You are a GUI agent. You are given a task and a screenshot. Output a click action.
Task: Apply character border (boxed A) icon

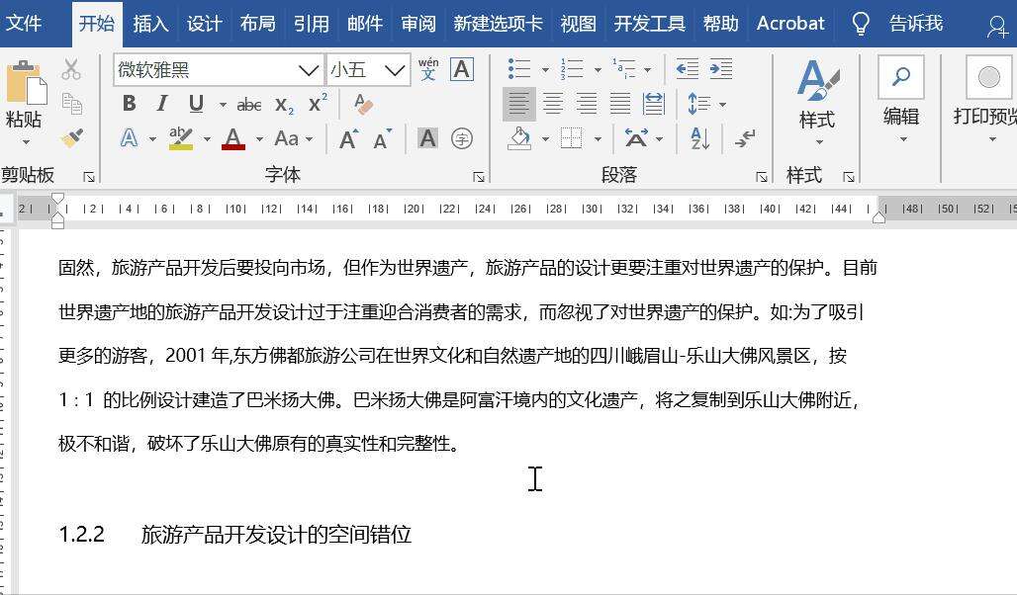tap(462, 69)
